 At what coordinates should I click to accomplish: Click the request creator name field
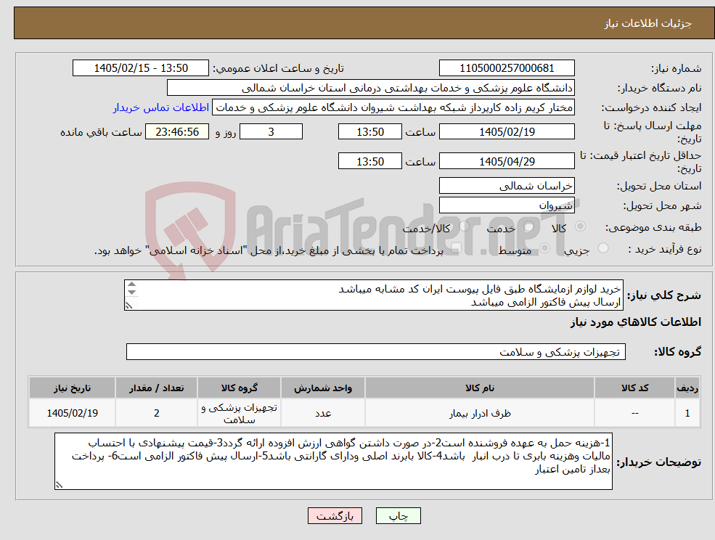[393, 107]
